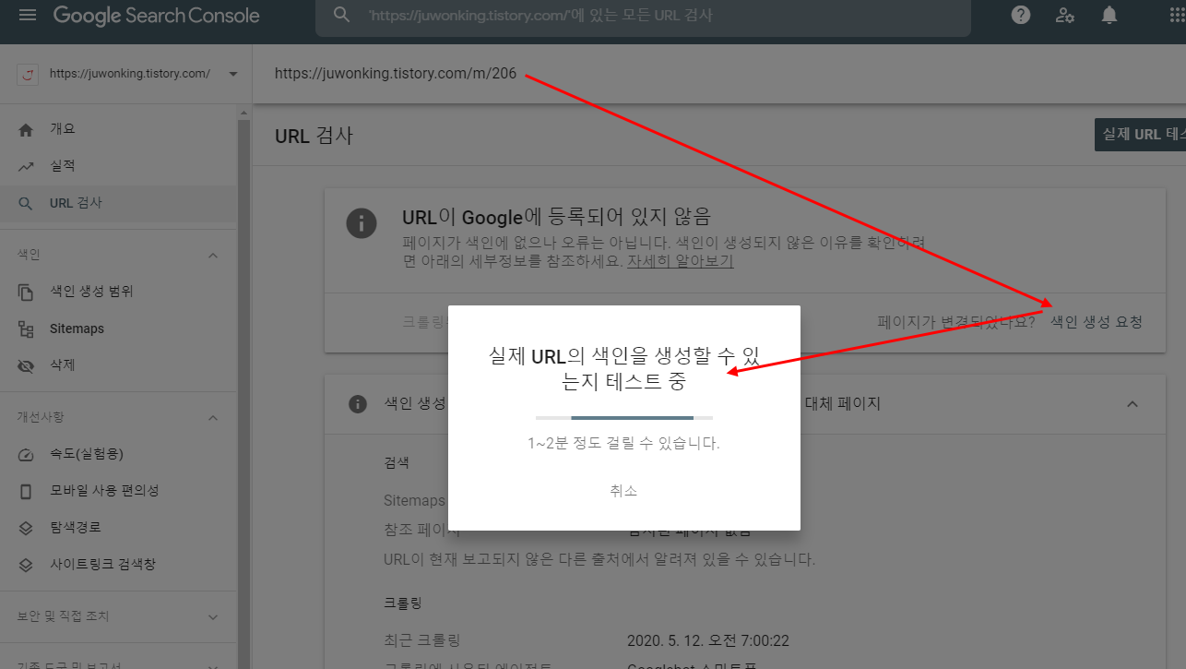
Task: Click the 최근 크롤링 label
Action: click(421, 640)
